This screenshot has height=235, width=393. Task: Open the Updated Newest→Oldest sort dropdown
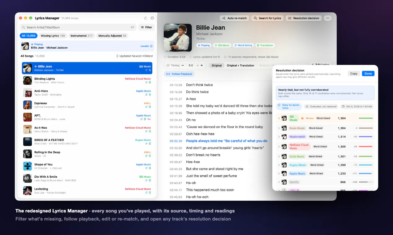pos(134,56)
